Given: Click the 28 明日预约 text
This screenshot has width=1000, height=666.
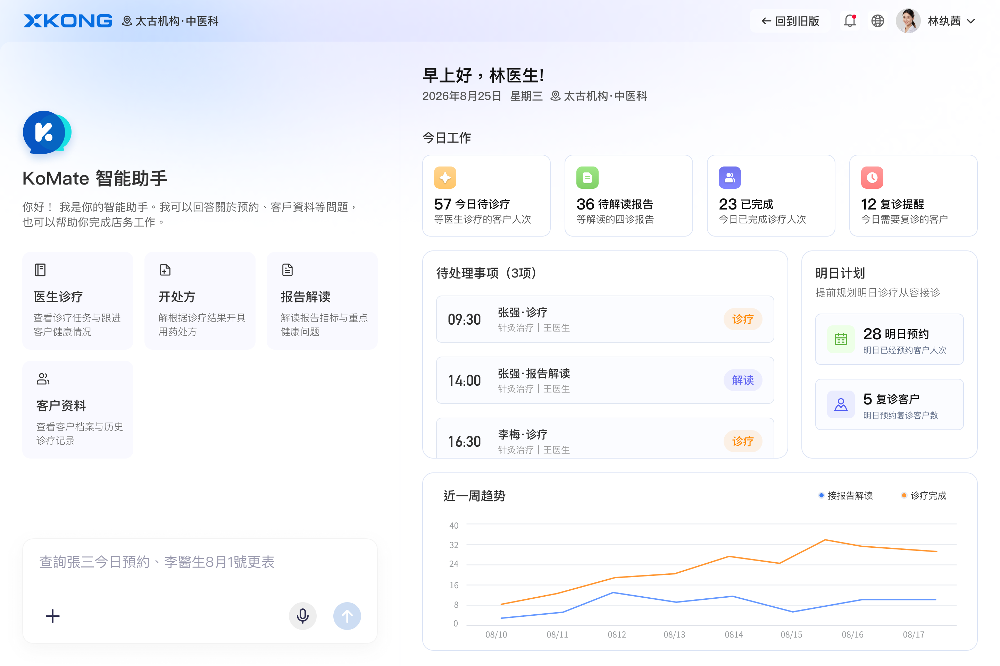Looking at the screenshot, I should click(x=896, y=334).
